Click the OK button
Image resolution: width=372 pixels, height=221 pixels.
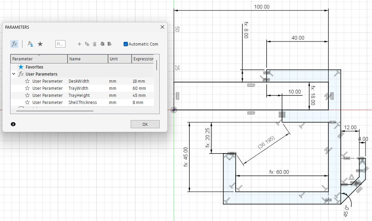145,124
